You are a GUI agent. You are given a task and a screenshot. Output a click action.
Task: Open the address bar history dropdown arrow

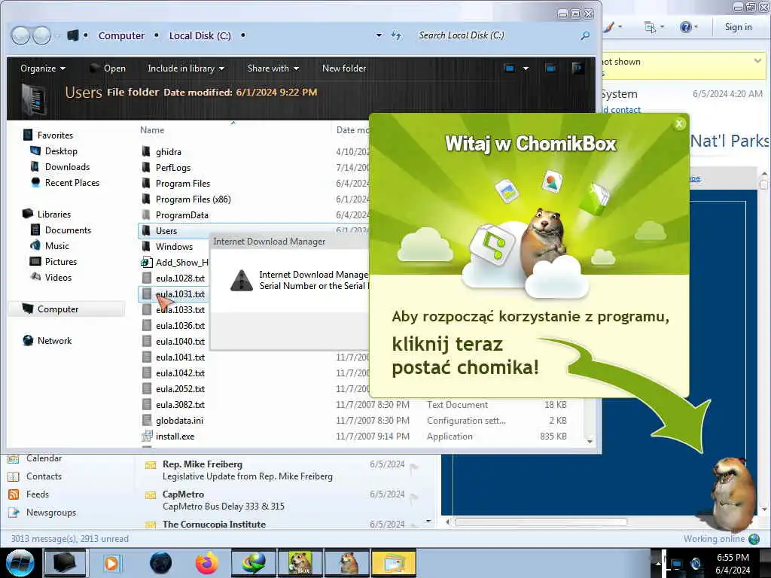[379, 35]
